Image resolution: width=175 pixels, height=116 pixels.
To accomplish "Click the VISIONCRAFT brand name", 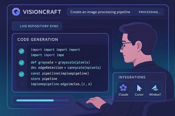I will coord(42,12).
